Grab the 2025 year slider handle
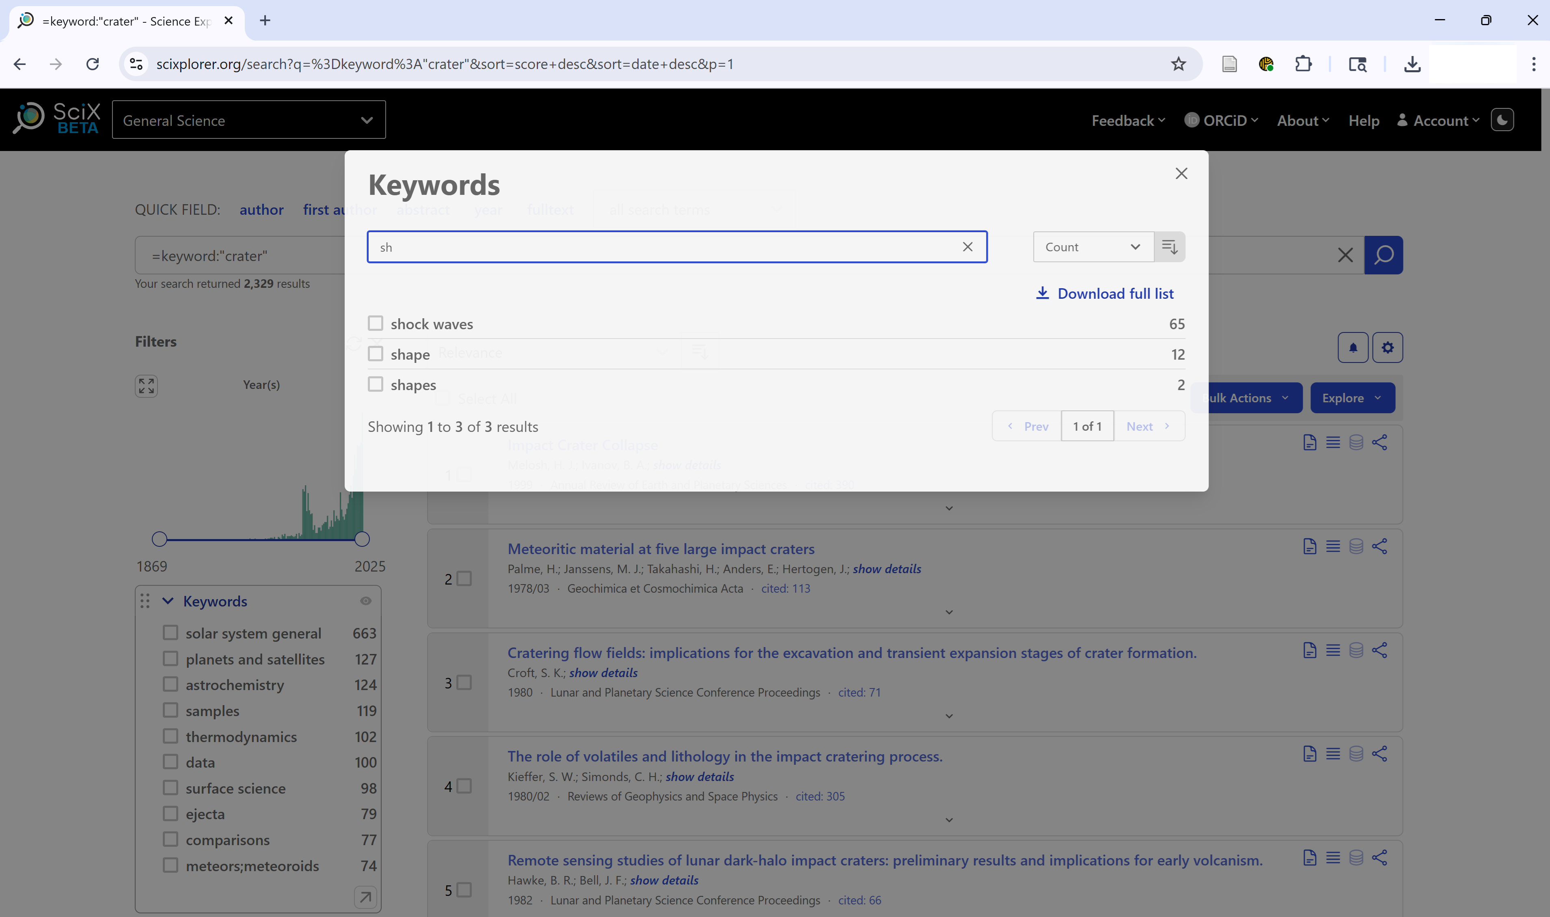The height and width of the screenshot is (917, 1550). click(x=362, y=539)
